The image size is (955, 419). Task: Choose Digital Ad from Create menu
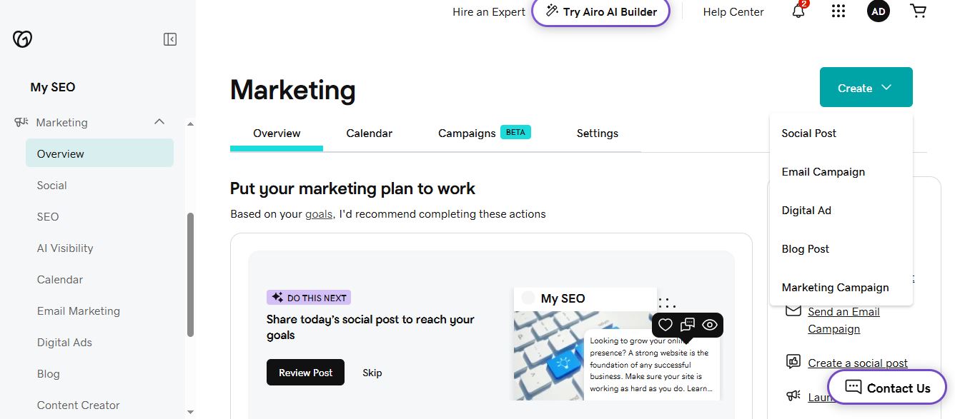[841, 211]
